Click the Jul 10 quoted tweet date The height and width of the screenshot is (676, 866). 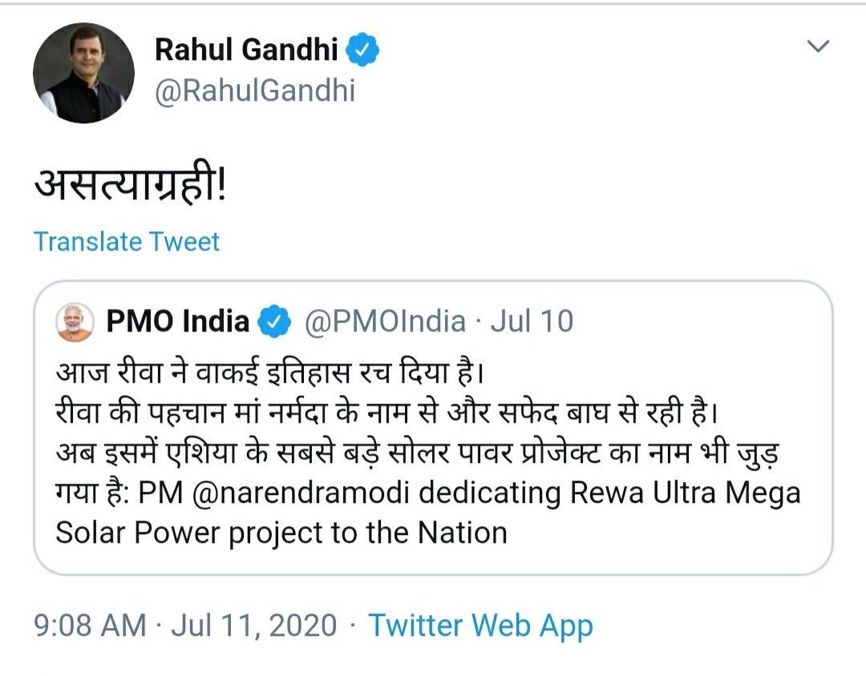click(532, 322)
